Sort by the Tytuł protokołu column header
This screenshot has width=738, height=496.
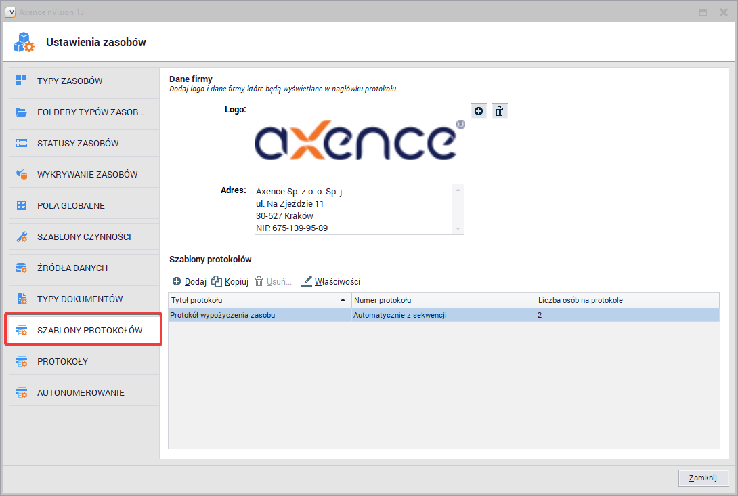coord(257,300)
